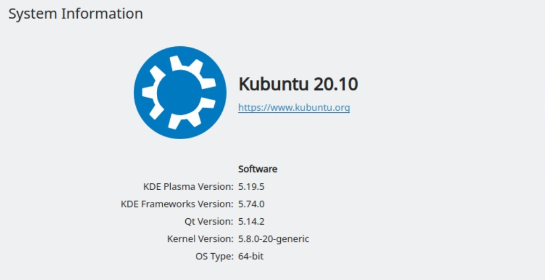The height and width of the screenshot is (280, 545).
Task: Click the 20.10 version number in the title
Action: click(336, 84)
